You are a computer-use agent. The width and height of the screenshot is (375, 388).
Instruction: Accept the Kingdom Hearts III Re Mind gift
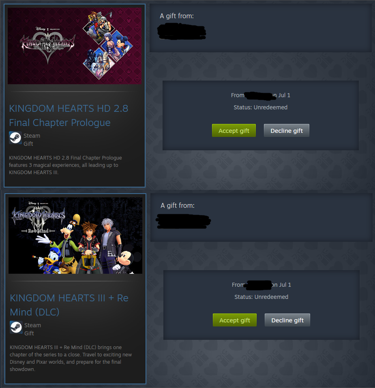point(235,320)
